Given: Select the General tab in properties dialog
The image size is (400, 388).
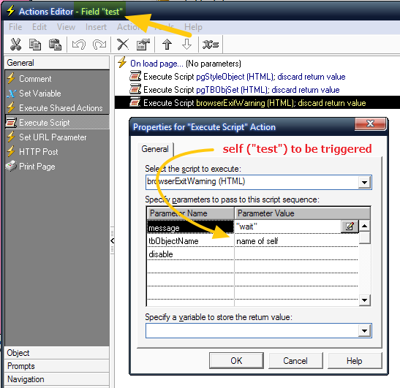Looking at the screenshot, I should pyautogui.click(x=155, y=149).
